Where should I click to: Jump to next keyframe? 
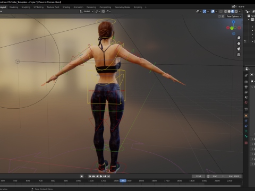pos(105,176)
